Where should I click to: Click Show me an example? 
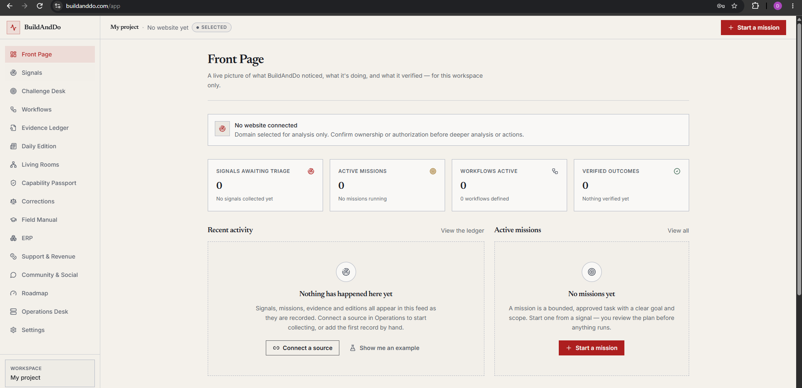point(384,348)
